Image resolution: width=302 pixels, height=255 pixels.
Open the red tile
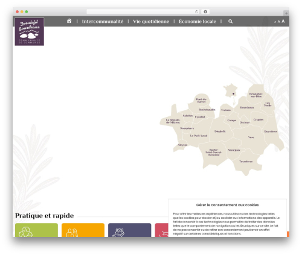tap(161, 230)
